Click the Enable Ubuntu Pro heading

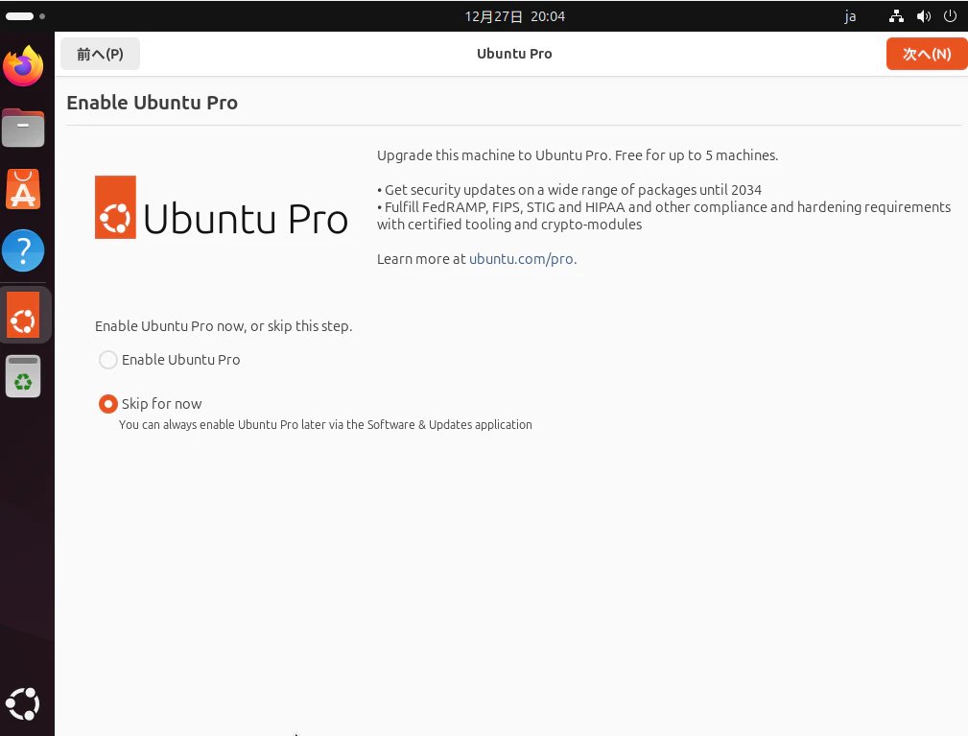(152, 103)
